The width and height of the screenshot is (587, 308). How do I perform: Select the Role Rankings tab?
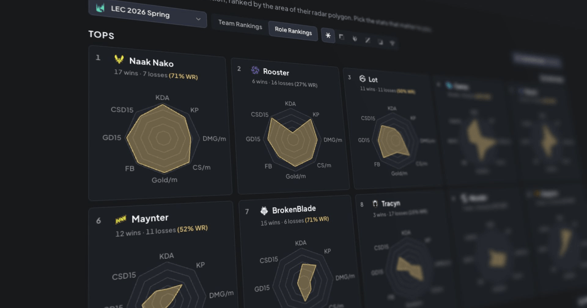(x=293, y=31)
